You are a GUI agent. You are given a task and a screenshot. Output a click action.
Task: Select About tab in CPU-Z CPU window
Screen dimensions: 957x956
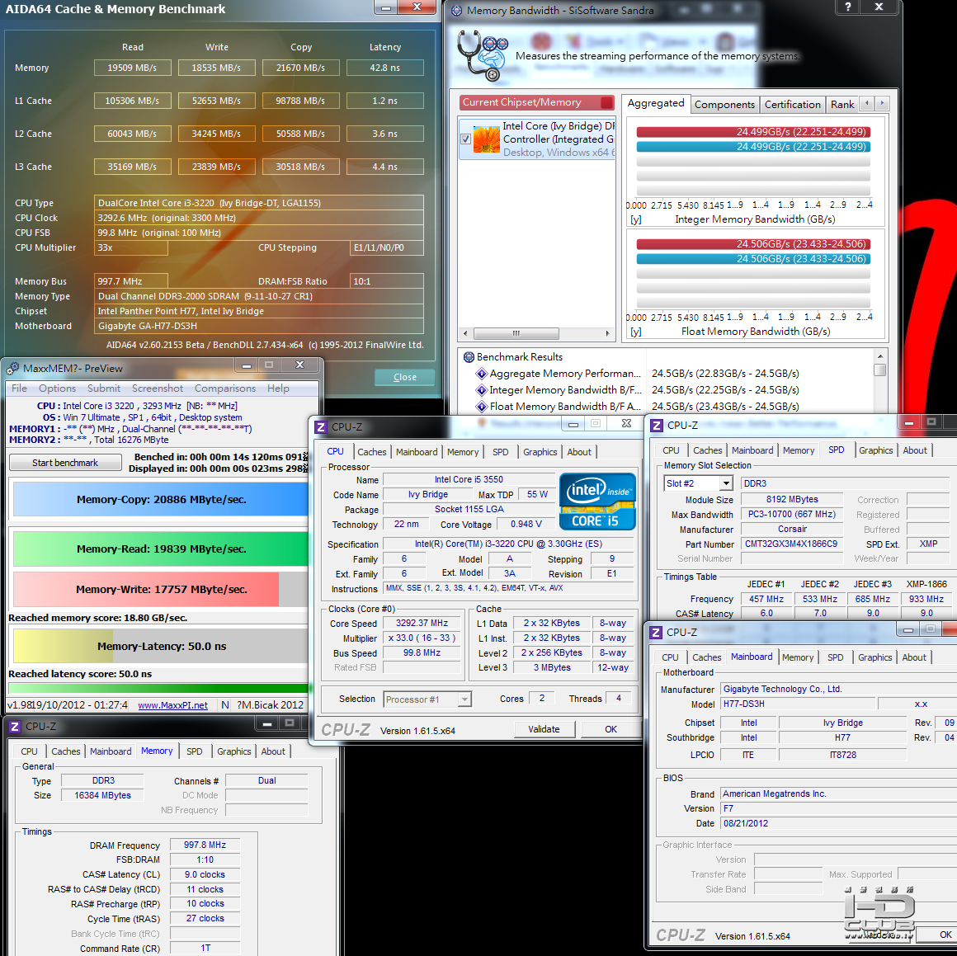click(x=579, y=452)
